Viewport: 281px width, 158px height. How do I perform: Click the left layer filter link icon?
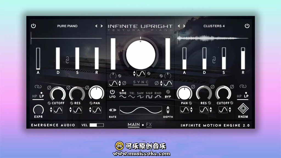[38, 87]
